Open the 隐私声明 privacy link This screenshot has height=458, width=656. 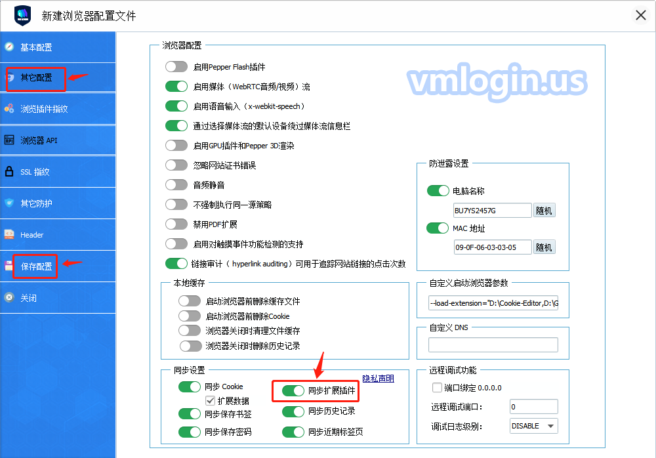click(379, 379)
